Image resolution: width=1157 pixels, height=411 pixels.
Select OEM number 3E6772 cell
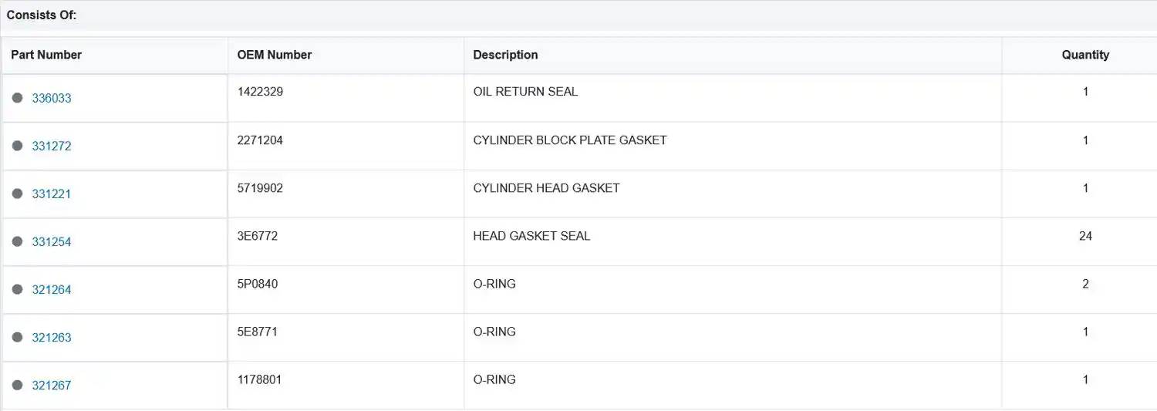(x=346, y=241)
